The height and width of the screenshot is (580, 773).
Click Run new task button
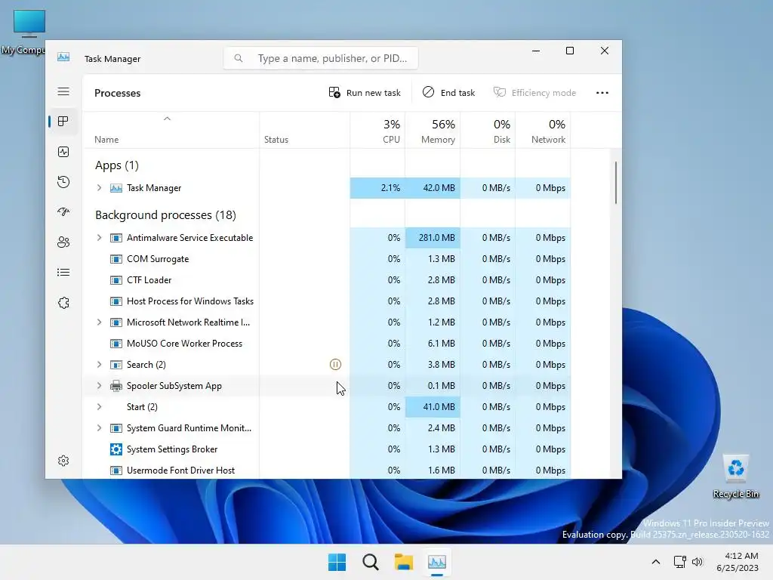click(365, 93)
